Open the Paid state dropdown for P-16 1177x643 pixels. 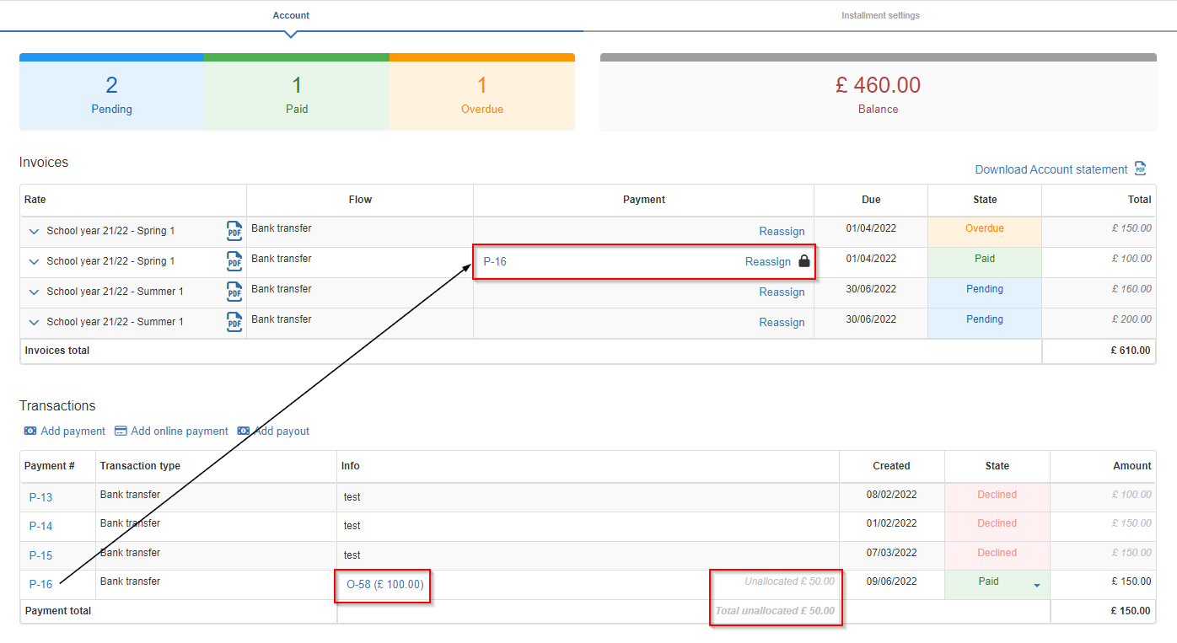1037,585
